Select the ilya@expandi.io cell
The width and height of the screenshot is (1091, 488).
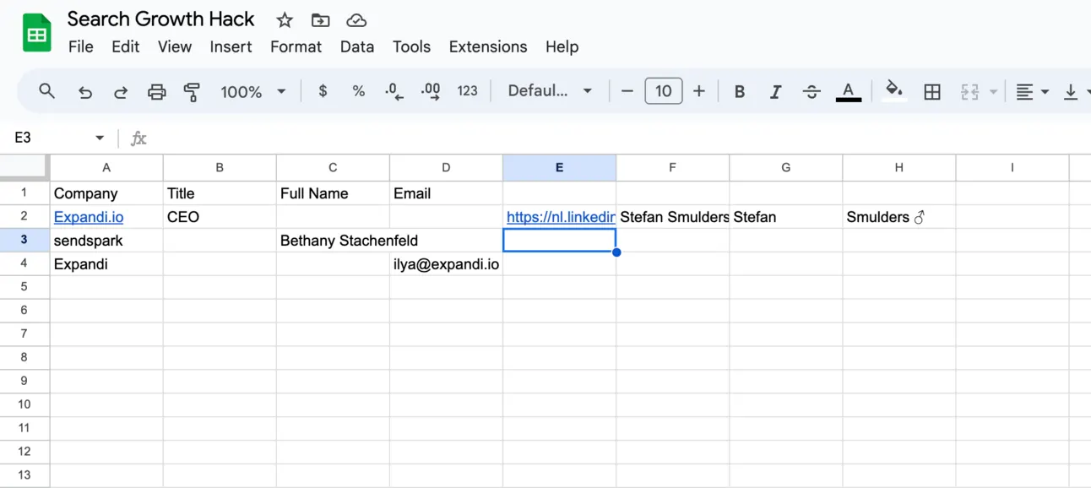click(x=446, y=264)
